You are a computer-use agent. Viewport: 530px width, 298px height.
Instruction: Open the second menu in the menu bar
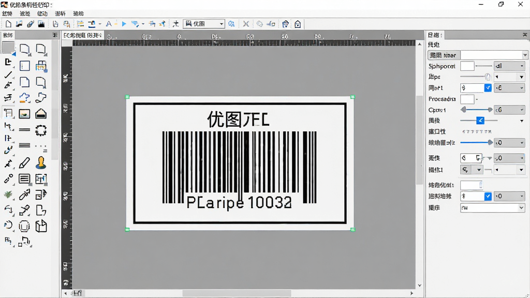click(25, 13)
